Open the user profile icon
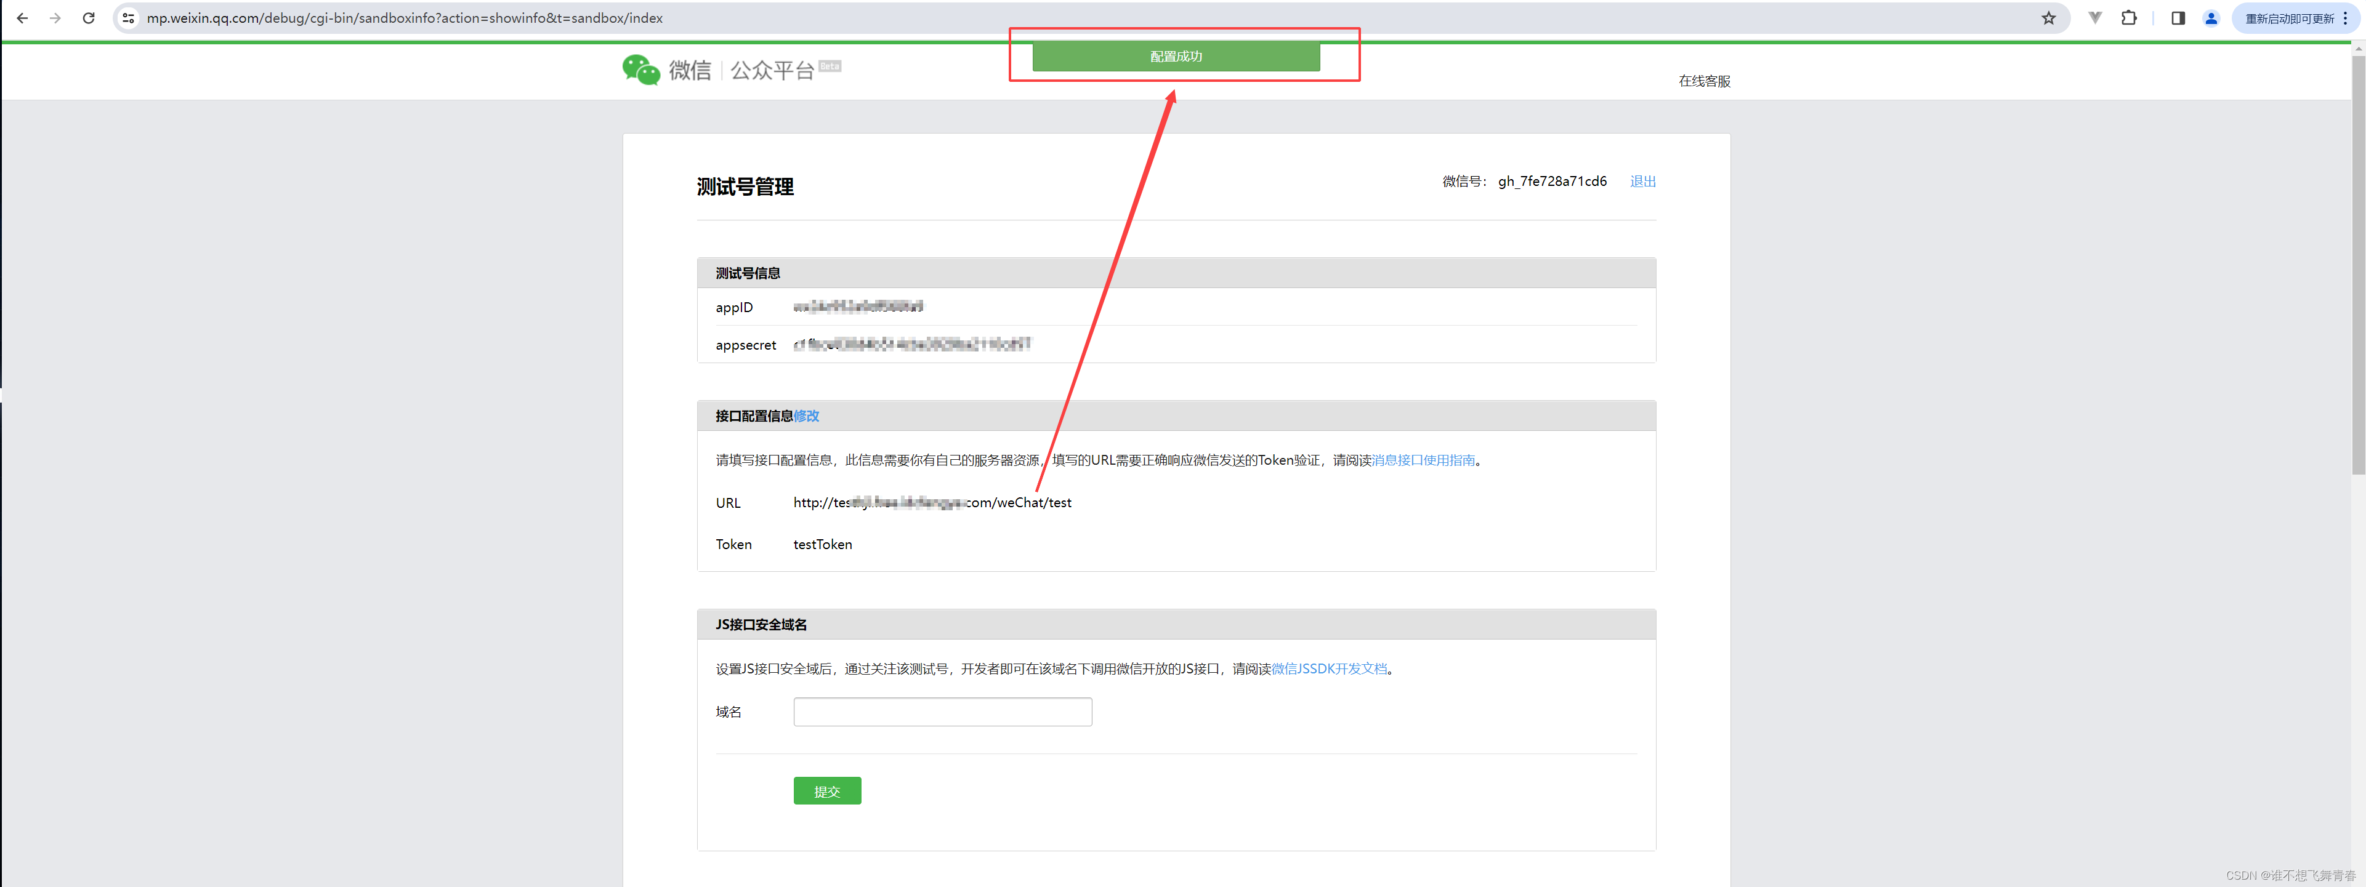This screenshot has height=887, width=2366. [x=2211, y=18]
